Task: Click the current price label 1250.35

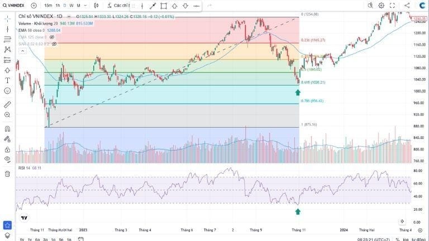Action: click(x=419, y=18)
